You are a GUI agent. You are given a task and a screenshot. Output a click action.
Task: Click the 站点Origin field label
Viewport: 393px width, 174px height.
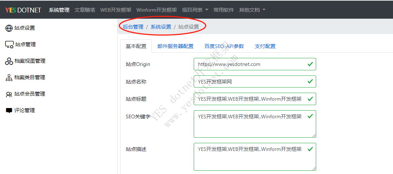pyautogui.click(x=138, y=64)
